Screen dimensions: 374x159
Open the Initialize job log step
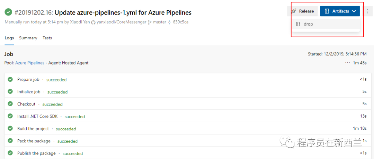[x=187, y=92]
